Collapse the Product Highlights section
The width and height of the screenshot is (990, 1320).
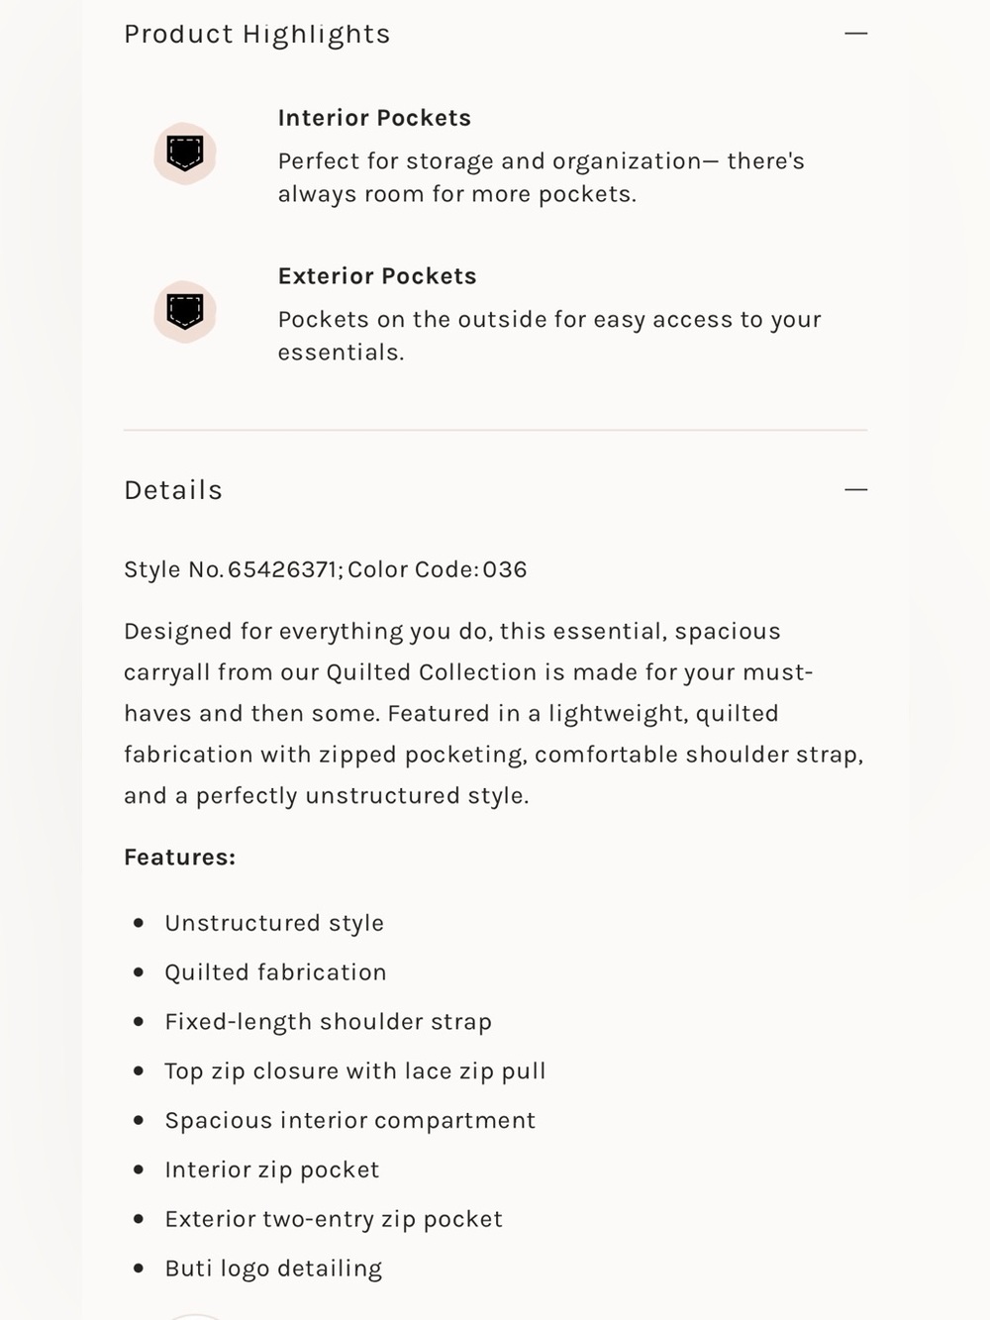tap(856, 34)
